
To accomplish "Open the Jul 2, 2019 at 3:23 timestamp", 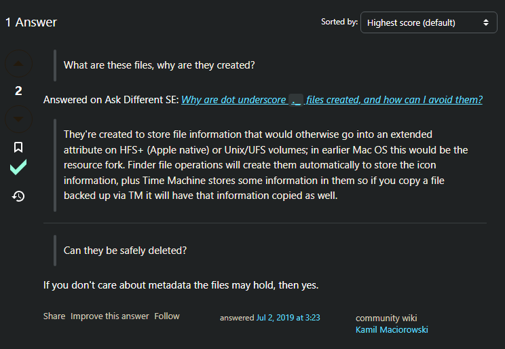I will pos(288,318).
